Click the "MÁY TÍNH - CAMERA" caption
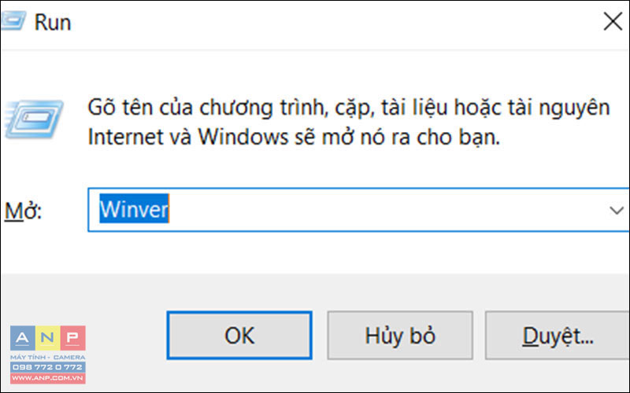 click(48, 357)
